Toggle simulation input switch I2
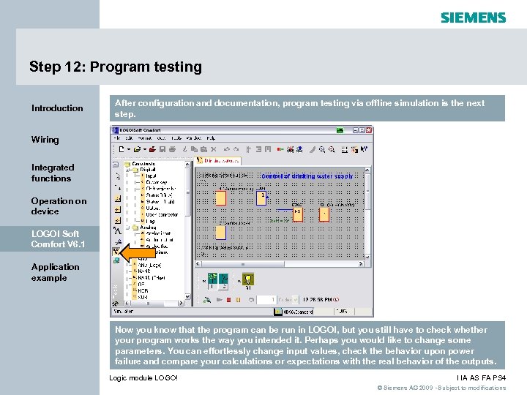527x395 pixels. pyautogui.click(x=223, y=281)
